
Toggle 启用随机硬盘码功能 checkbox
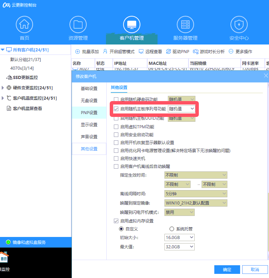[x=116, y=99]
